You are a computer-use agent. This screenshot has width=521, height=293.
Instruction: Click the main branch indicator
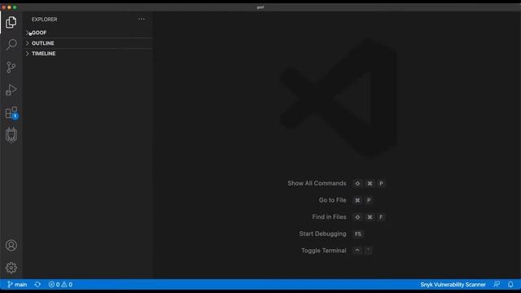[17, 284]
